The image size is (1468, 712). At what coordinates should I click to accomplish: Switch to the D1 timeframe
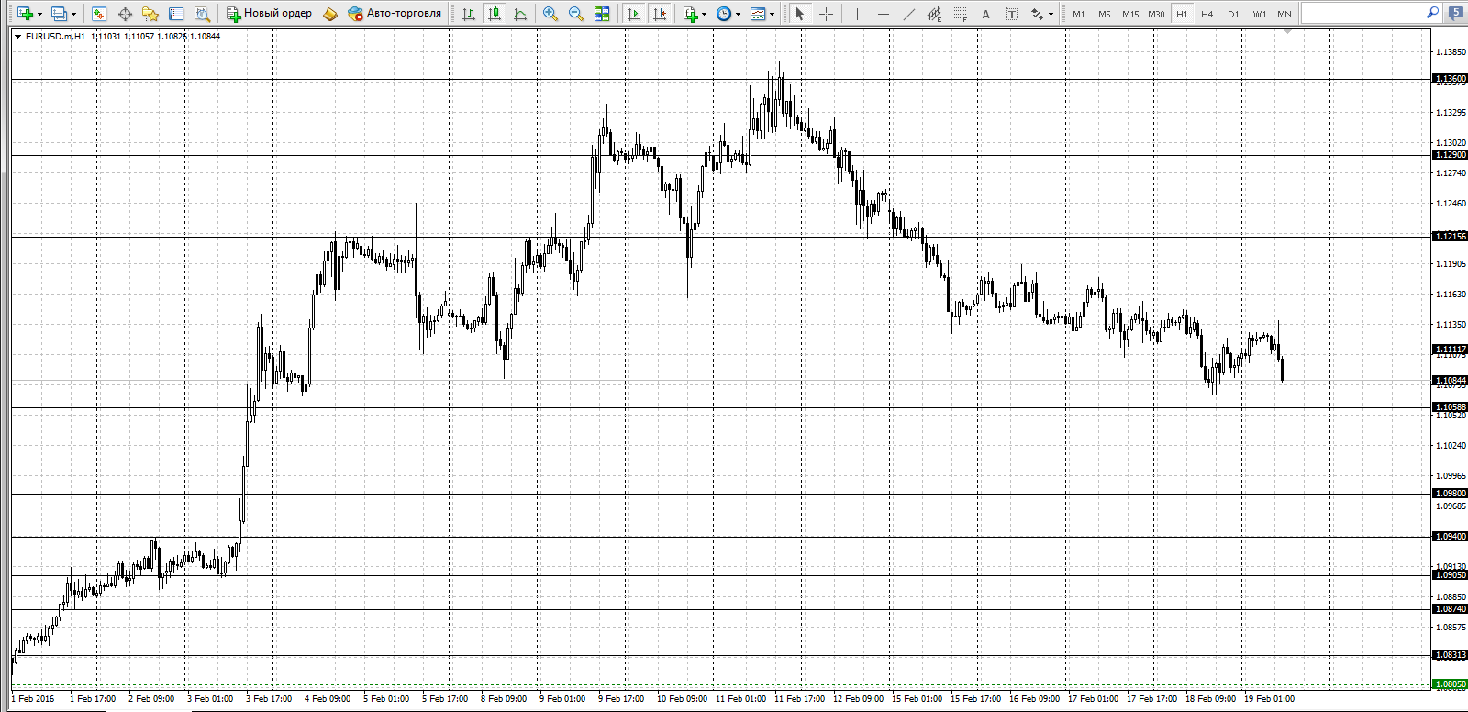(x=1233, y=14)
